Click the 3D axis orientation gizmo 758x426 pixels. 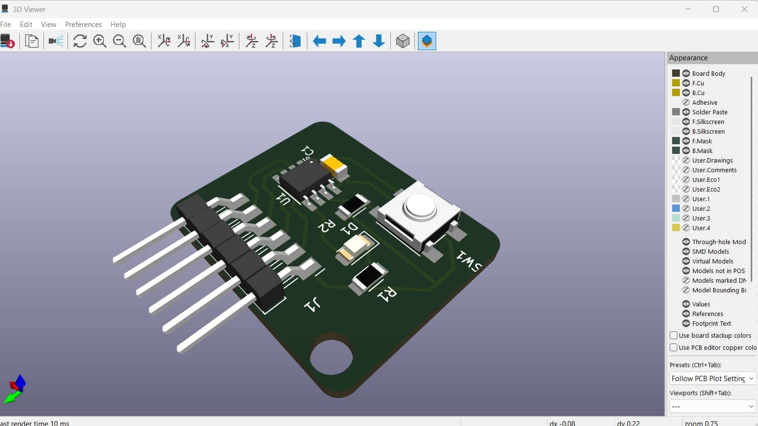click(x=15, y=389)
